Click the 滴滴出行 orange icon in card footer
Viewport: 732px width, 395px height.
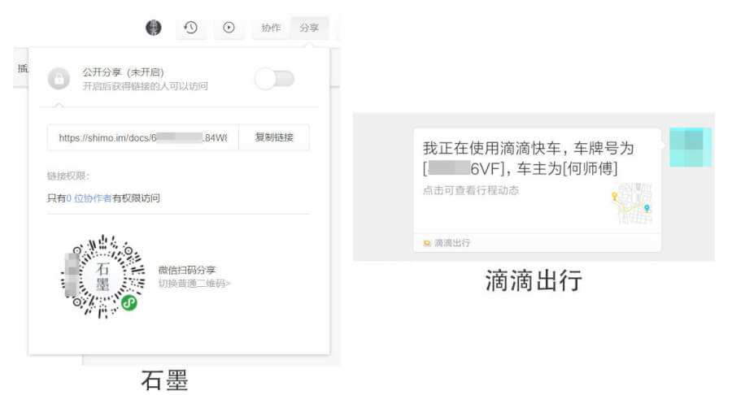coord(427,243)
